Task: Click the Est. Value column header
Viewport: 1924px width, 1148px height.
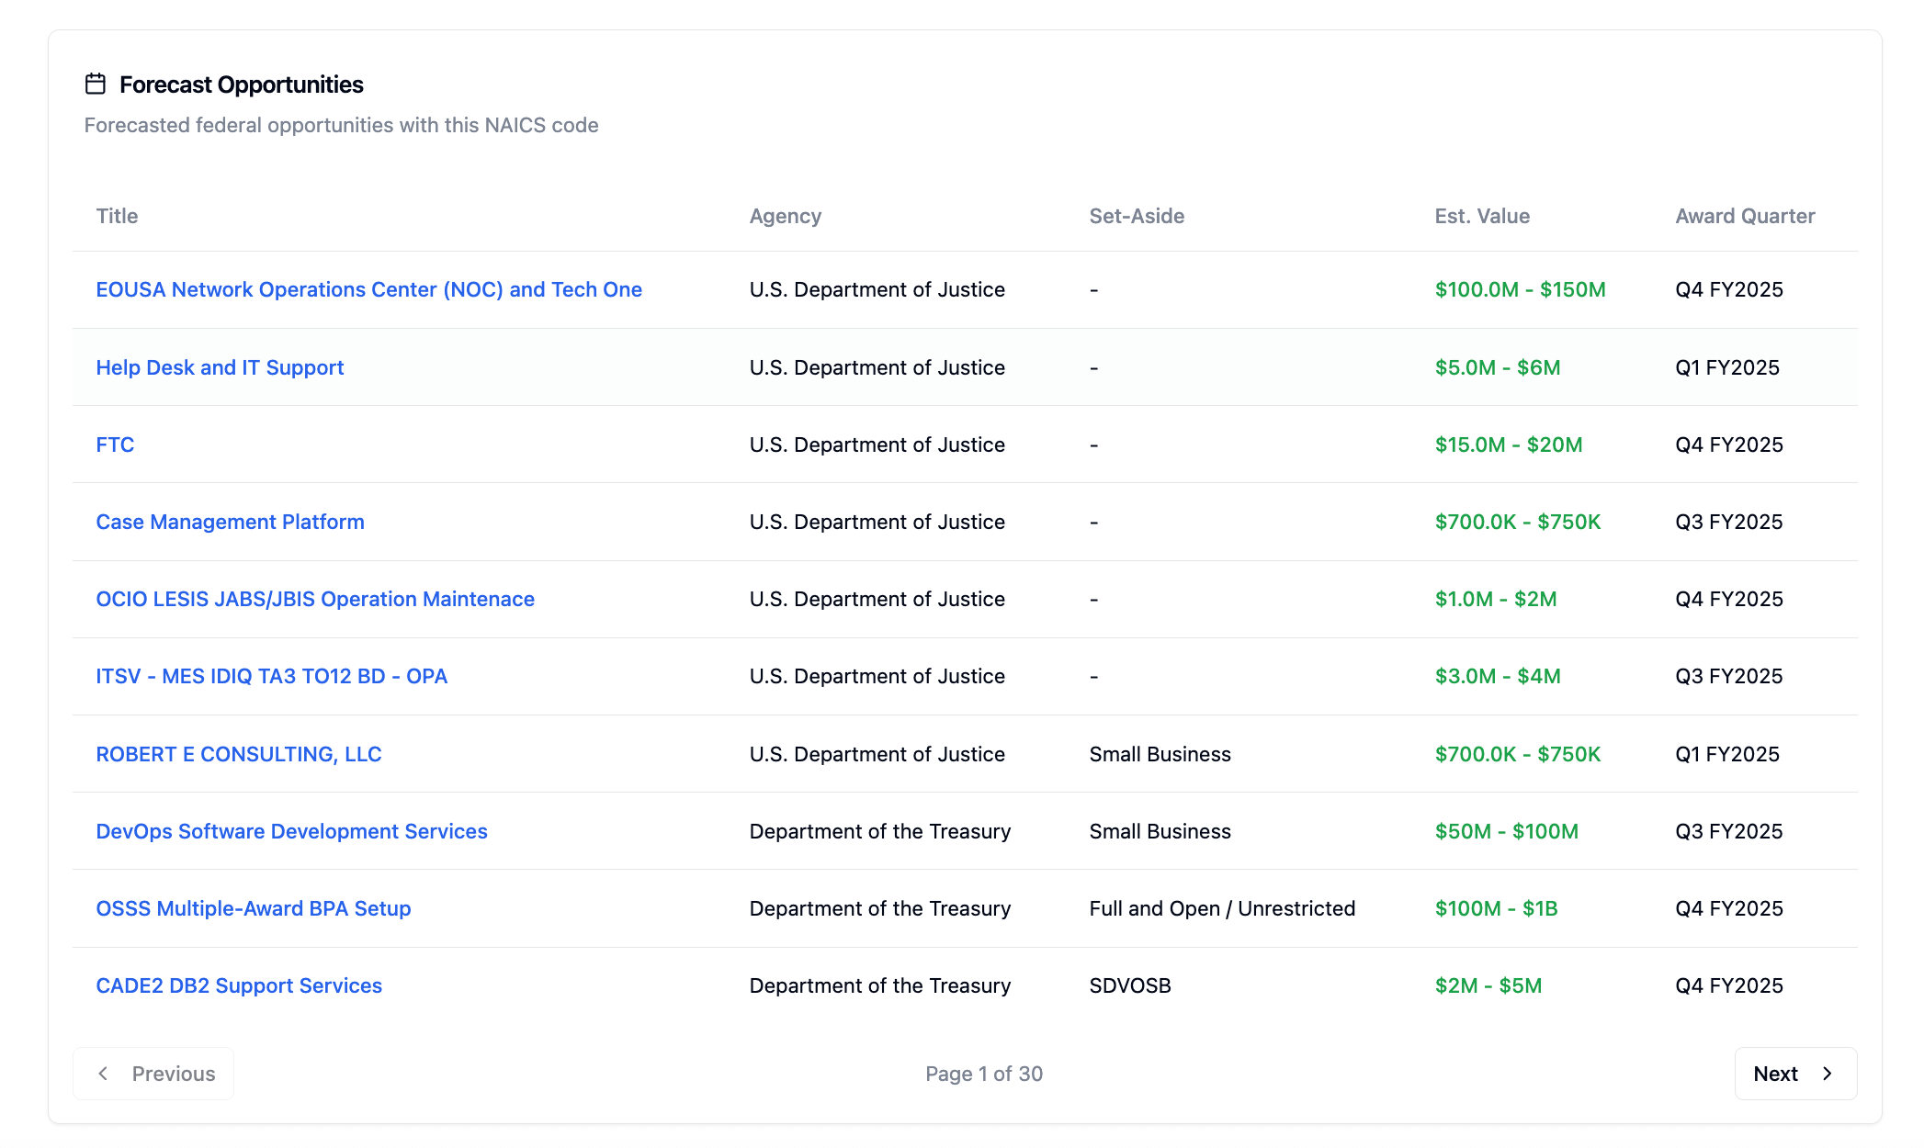Action: (x=1481, y=216)
